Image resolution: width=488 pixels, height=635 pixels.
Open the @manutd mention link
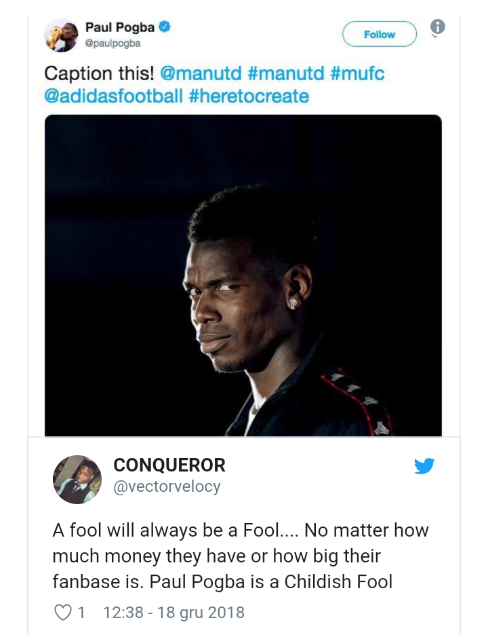click(201, 74)
